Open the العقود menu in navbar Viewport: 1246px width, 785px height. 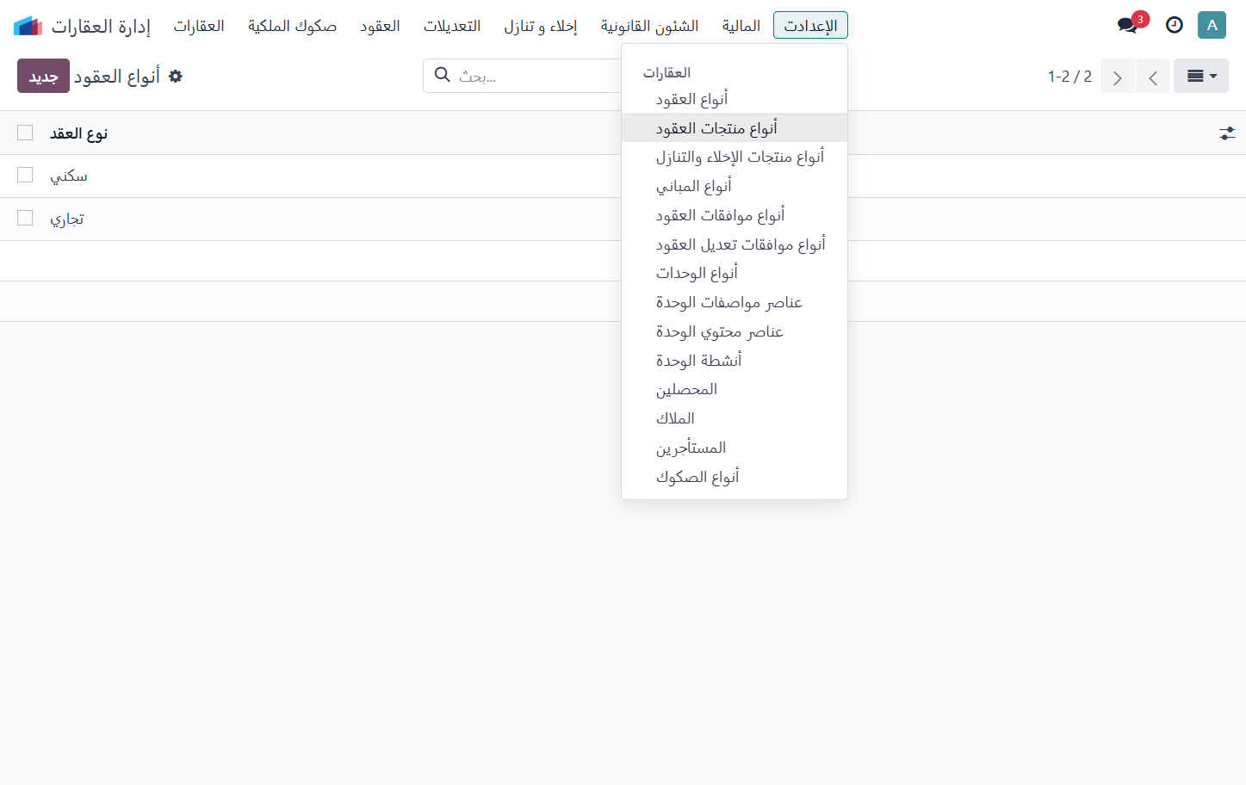[380, 25]
